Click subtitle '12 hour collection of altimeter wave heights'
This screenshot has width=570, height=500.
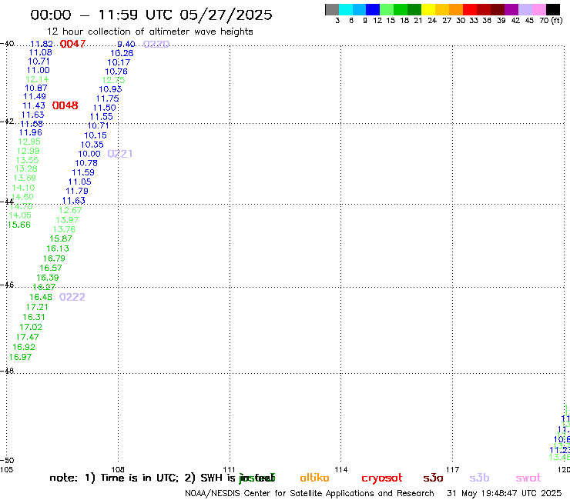[x=149, y=32]
